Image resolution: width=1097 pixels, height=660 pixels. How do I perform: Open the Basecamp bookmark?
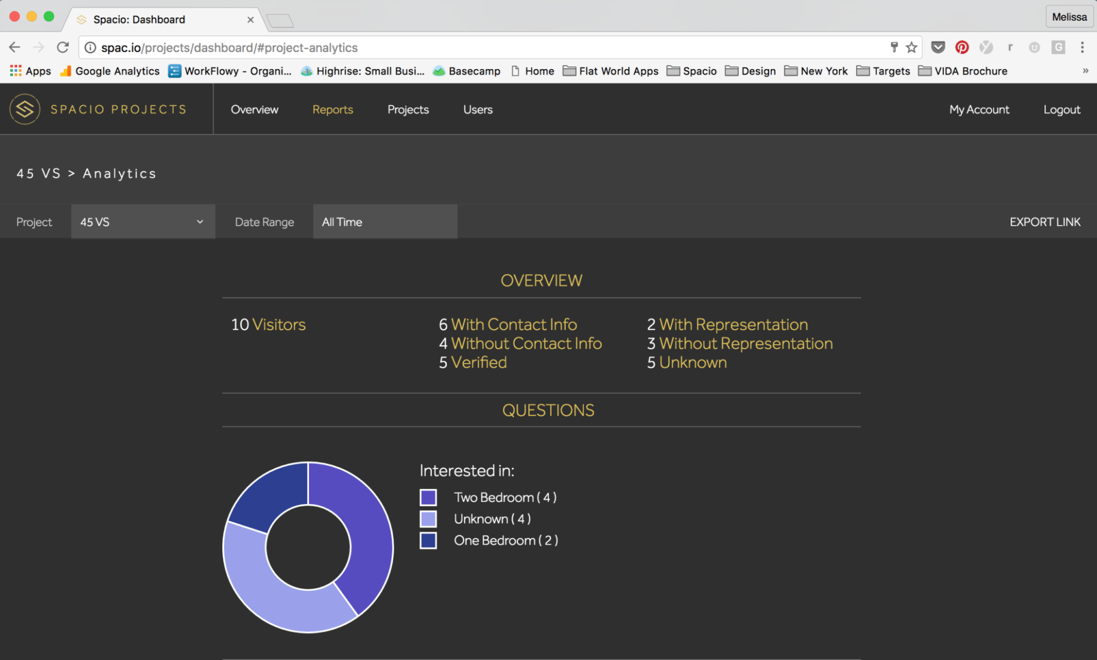pos(466,71)
